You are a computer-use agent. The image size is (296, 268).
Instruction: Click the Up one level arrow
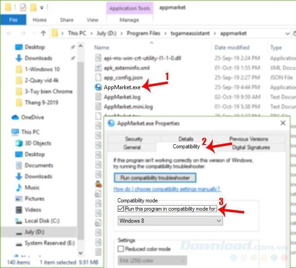pyautogui.click(x=43, y=33)
